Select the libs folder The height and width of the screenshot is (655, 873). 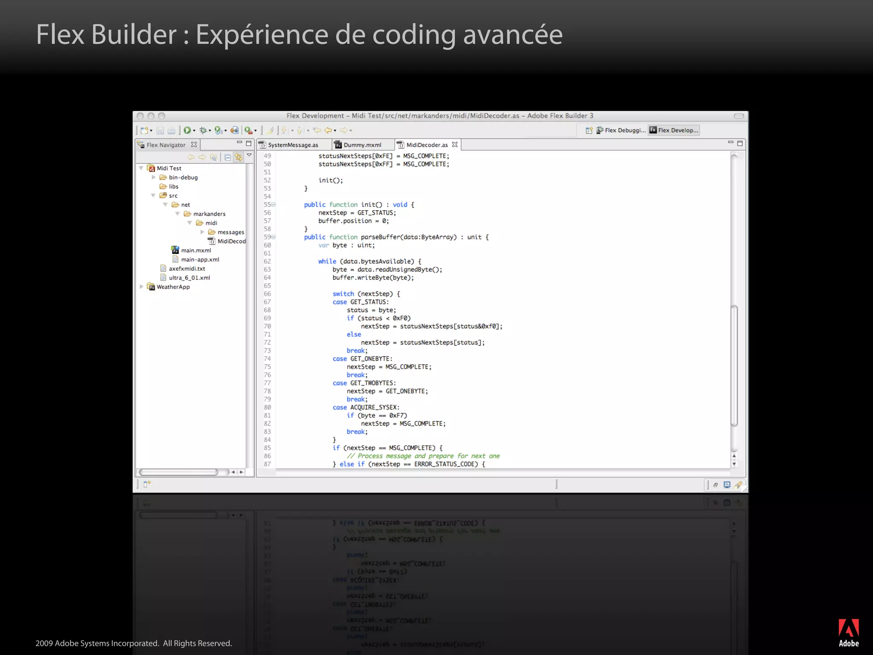point(169,186)
